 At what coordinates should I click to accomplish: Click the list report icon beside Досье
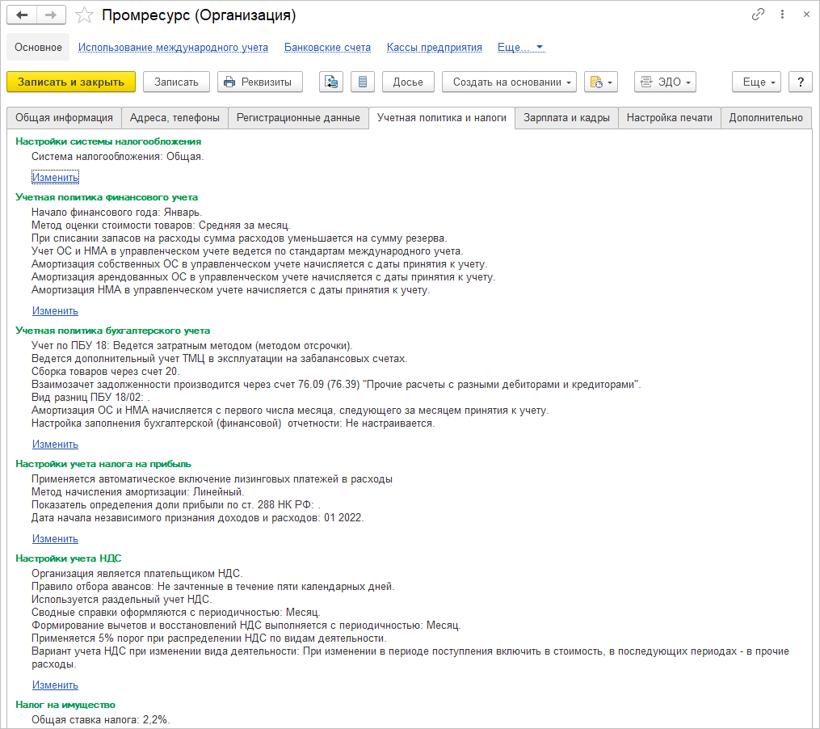pos(362,82)
